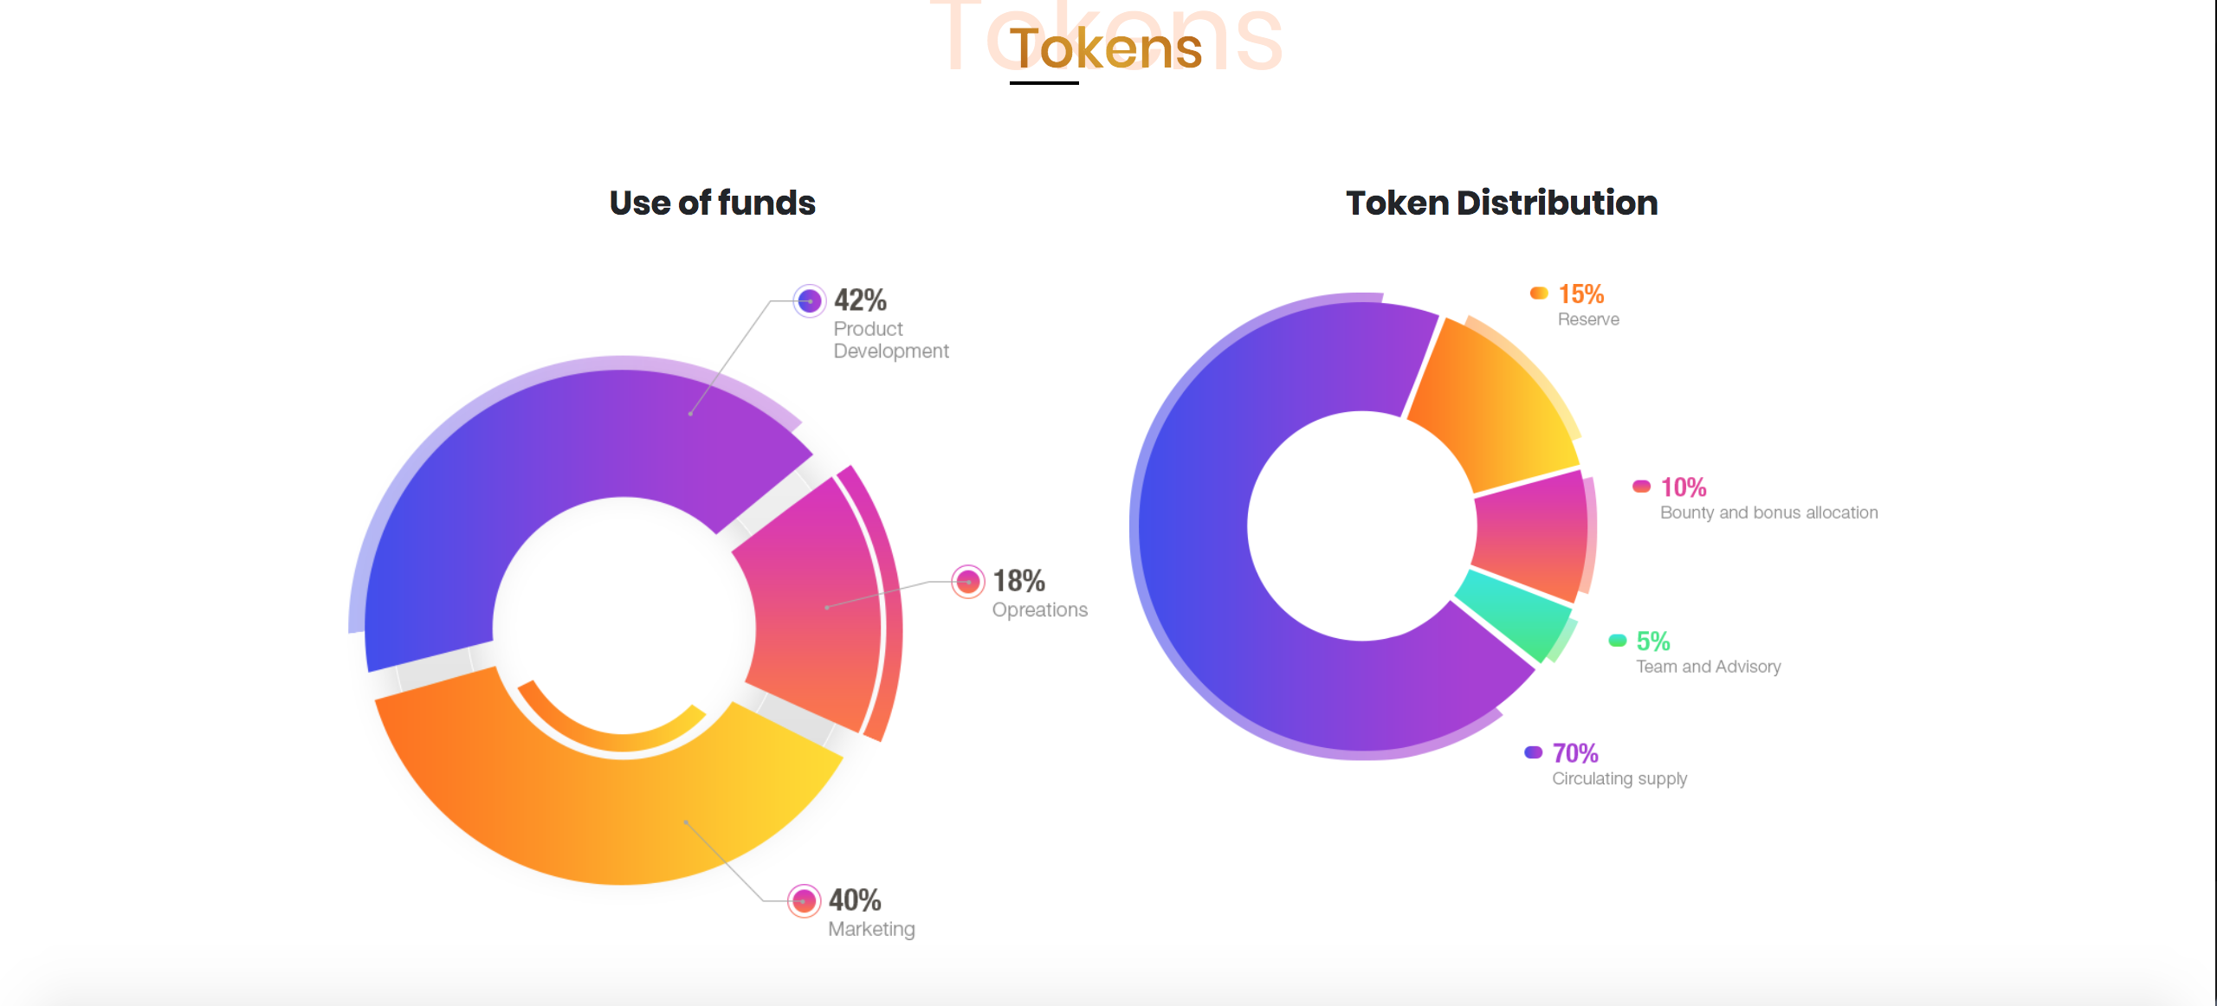
Task: Click the 15% Reserve label text
Action: [x=1588, y=305]
